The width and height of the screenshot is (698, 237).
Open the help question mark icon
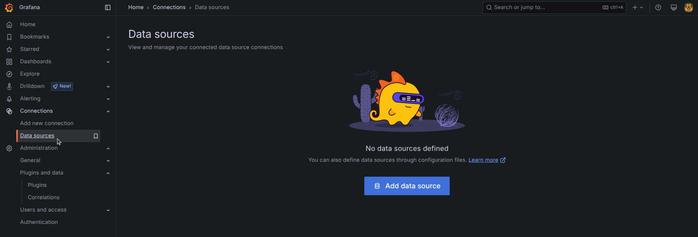point(658,8)
